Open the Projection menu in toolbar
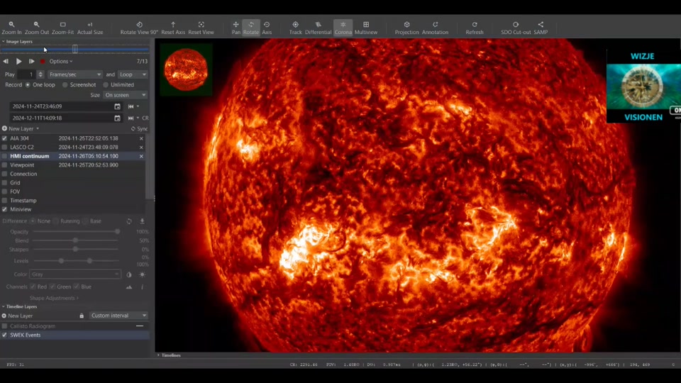 tap(406, 28)
